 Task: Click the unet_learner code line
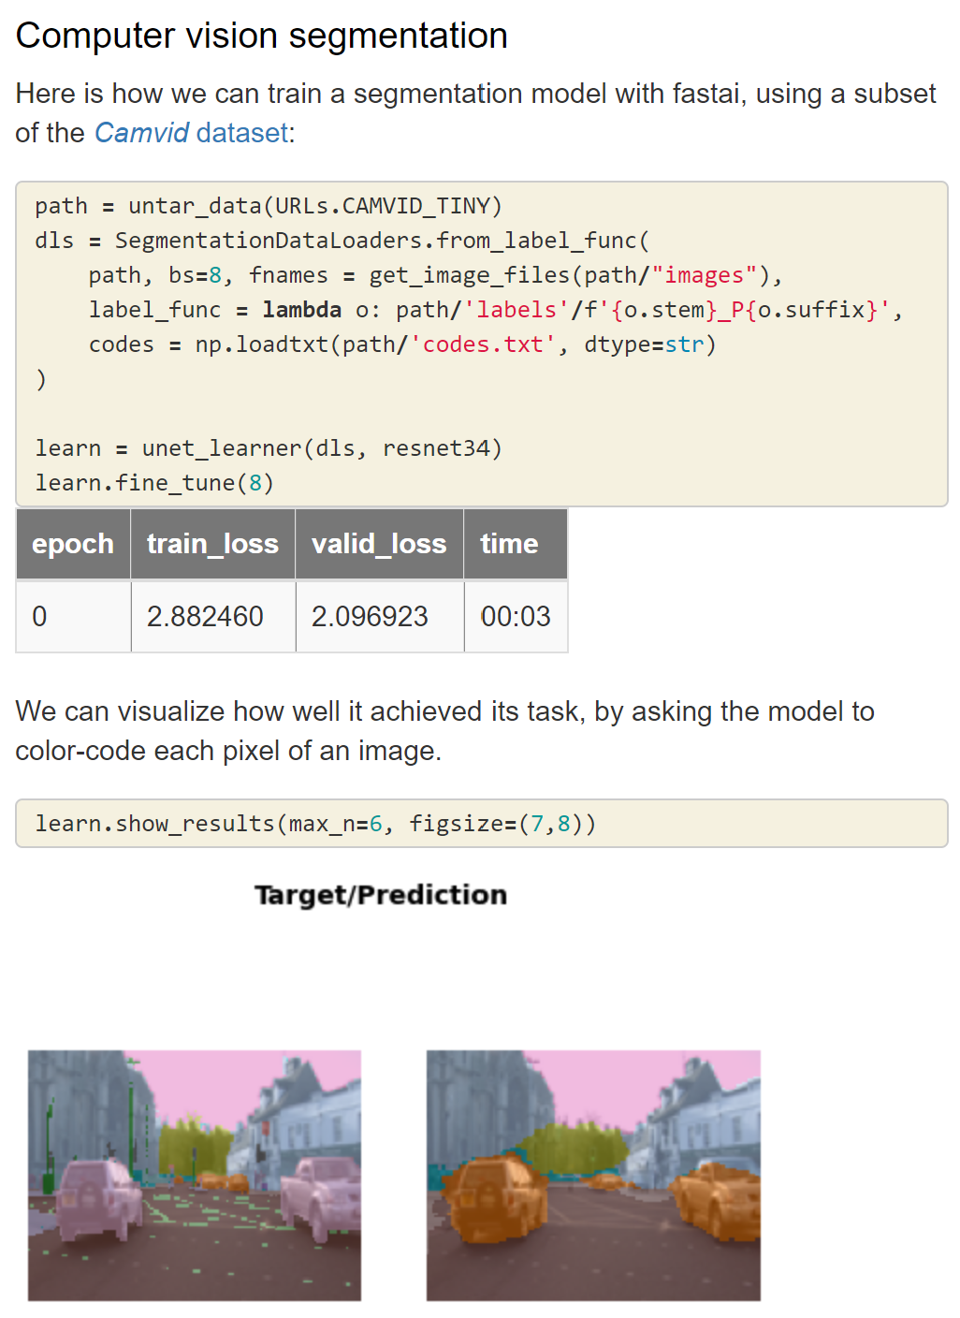tap(269, 448)
